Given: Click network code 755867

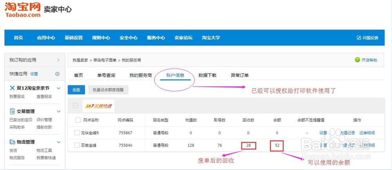Looking at the screenshot, I should (125, 133).
